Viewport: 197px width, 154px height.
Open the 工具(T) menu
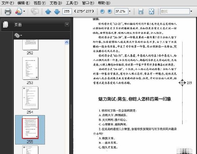(72, 3)
